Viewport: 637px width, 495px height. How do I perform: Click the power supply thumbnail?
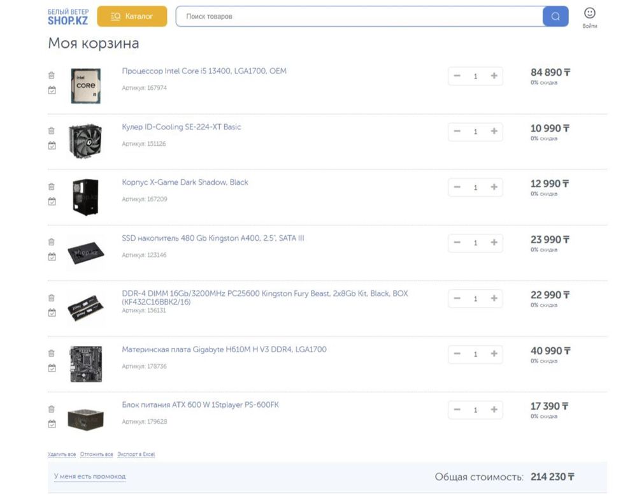click(86, 419)
